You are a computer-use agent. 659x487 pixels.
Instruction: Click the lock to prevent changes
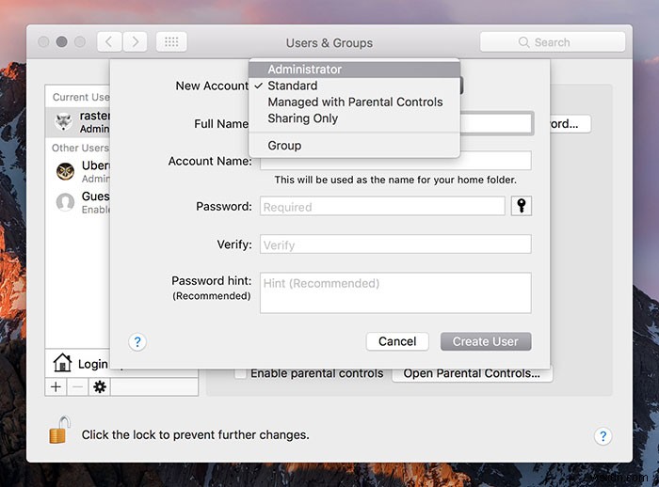point(59,431)
